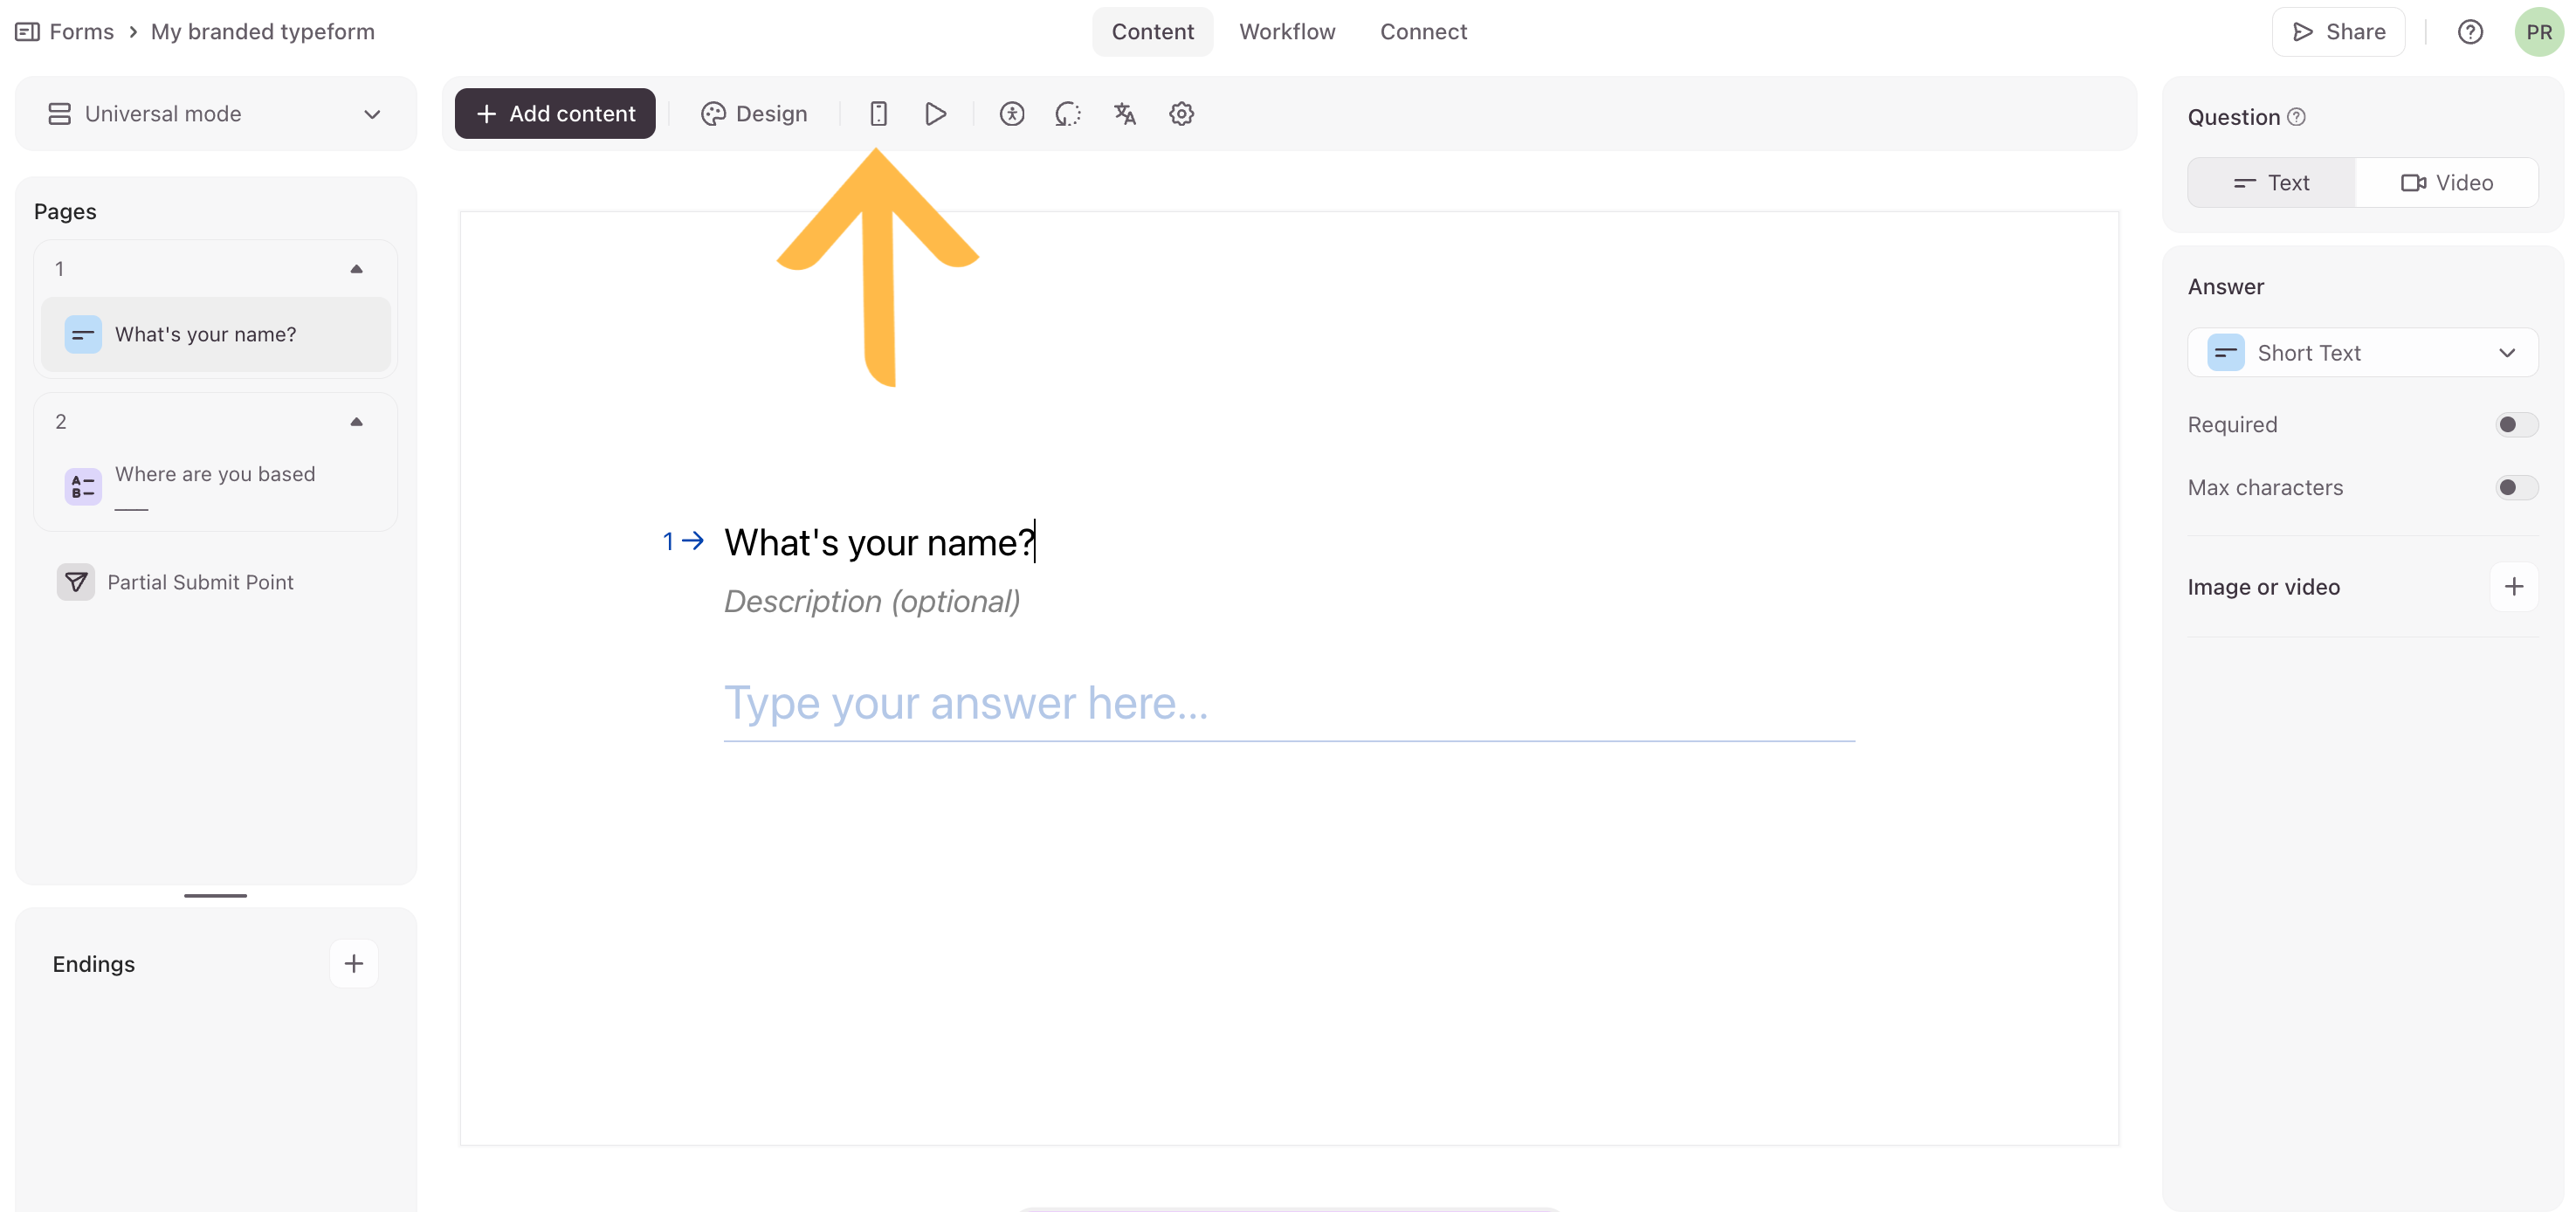Click the translate languages icon
This screenshot has height=1212, width=2576.
(1124, 114)
